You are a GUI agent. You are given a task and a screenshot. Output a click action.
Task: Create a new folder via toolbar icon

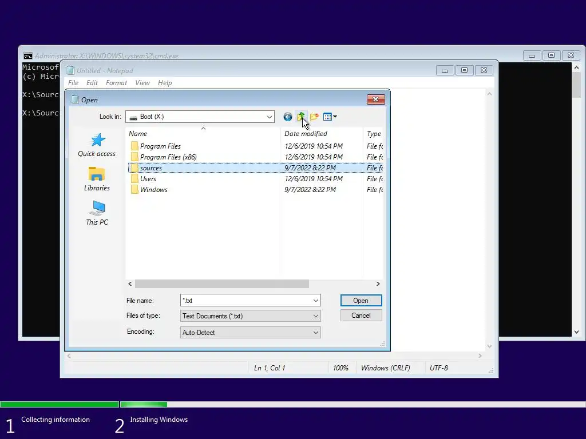tap(314, 117)
